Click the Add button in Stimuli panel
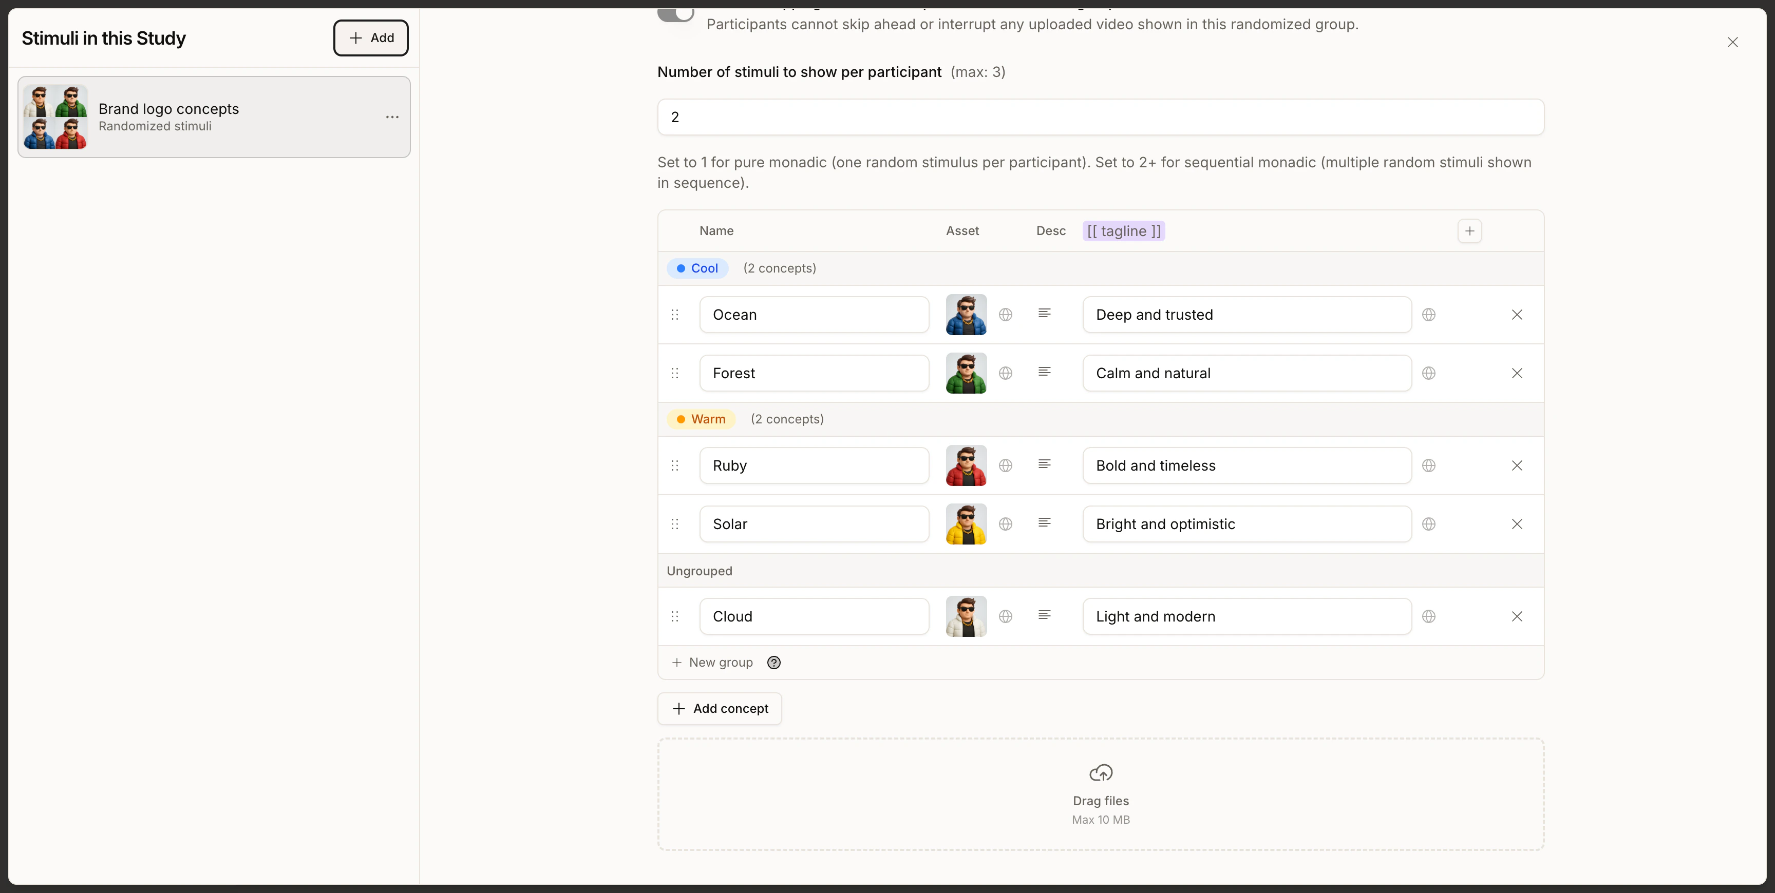The width and height of the screenshot is (1775, 893). (371, 38)
